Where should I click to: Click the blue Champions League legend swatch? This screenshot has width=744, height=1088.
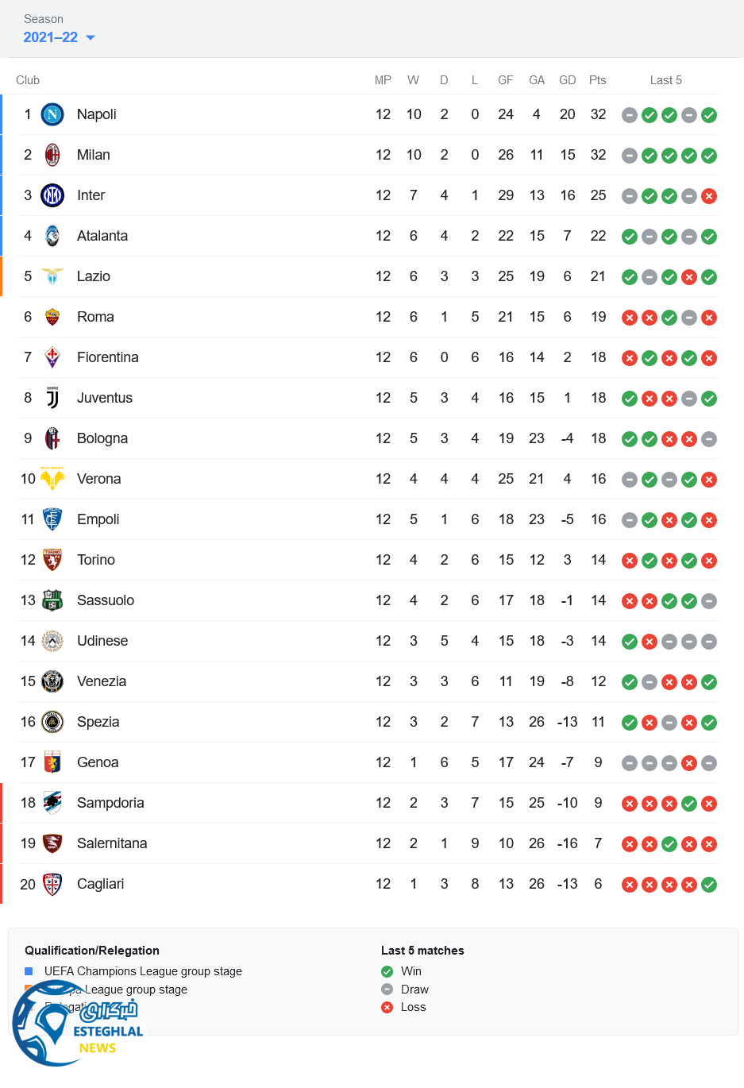coord(29,971)
